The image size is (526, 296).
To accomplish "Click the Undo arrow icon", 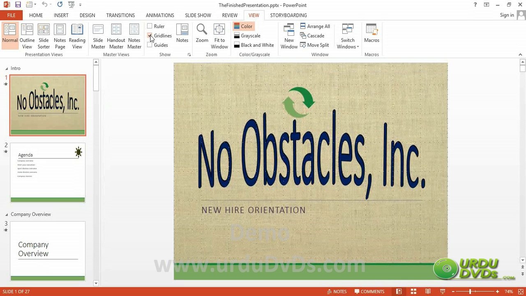I will 44,5.
